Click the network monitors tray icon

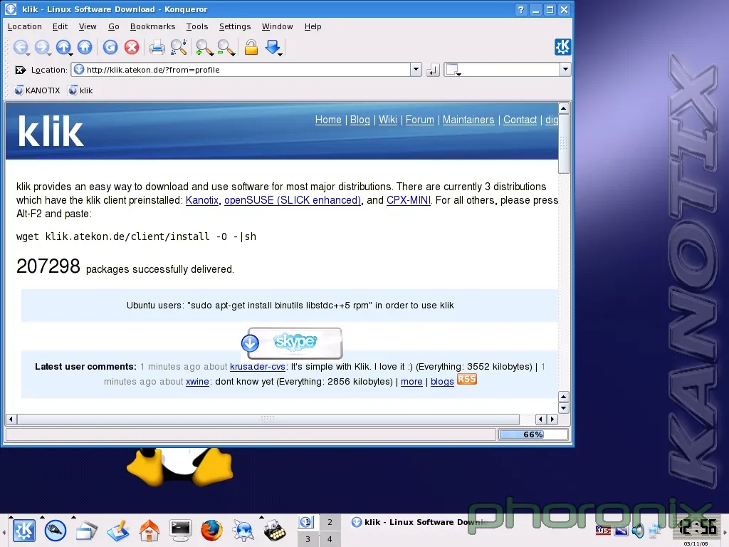655,530
